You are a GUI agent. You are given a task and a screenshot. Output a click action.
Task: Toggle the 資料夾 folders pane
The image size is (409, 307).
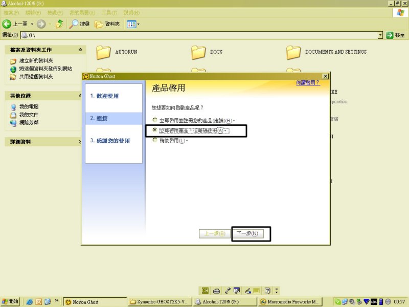coord(107,24)
